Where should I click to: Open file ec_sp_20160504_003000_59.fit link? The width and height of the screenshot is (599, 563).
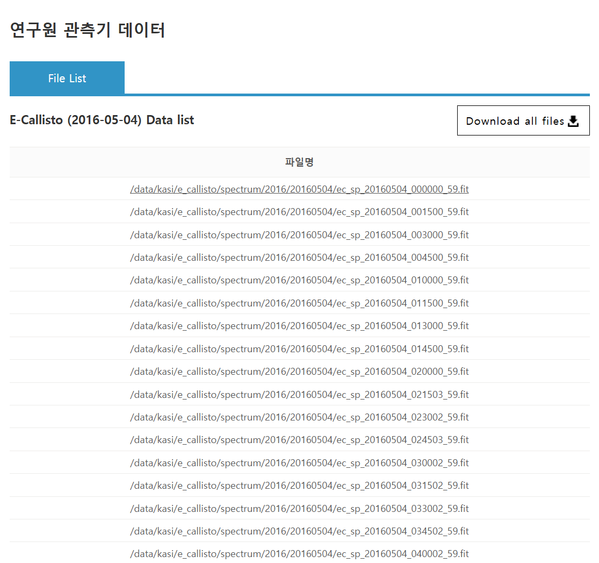point(299,234)
